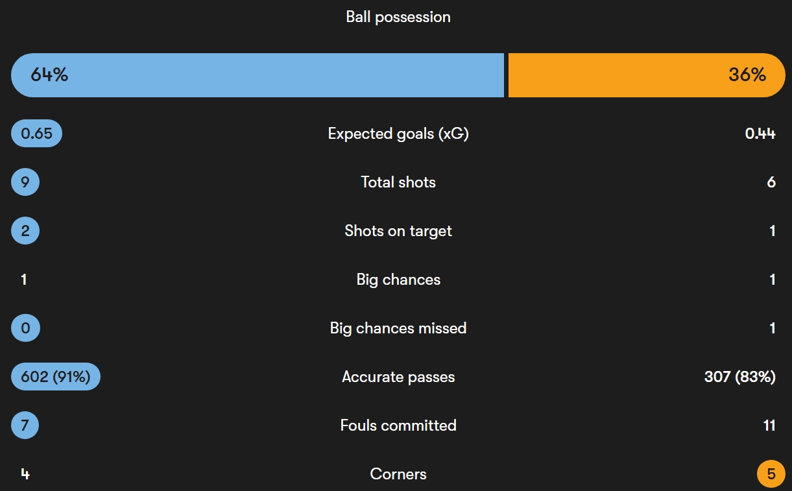The image size is (792, 491).
Task: Select the Total shots label
Action: (398, 182)
